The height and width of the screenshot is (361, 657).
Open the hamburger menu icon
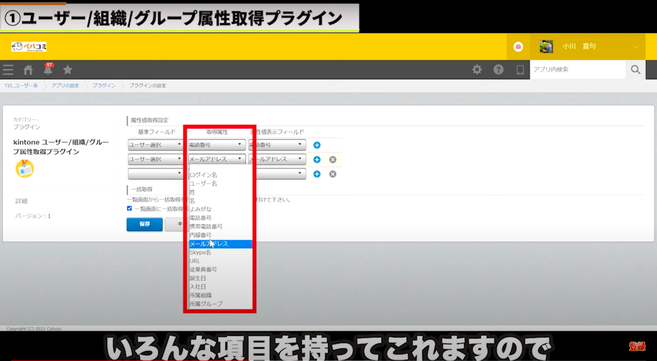point(8,70)
